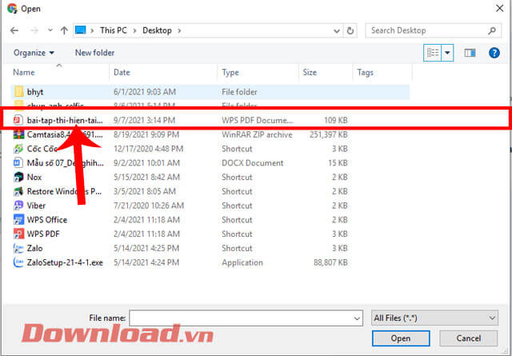Select the WPS PDF shortcut icon
This screenshot has width=512, height=356.
click(x=18, y=234)
